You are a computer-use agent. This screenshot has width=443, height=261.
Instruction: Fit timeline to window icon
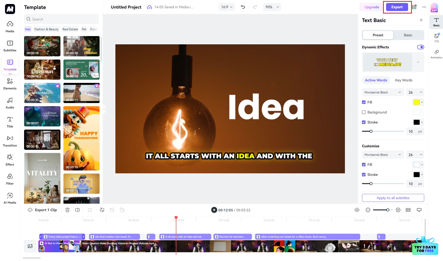408,210
